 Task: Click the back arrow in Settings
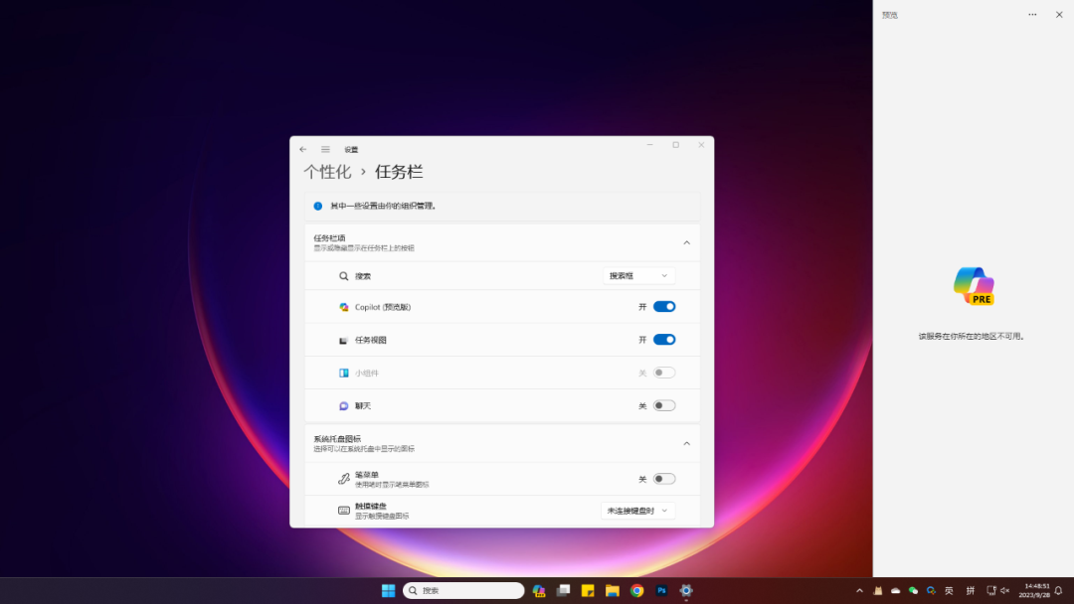tap(303, 148)
